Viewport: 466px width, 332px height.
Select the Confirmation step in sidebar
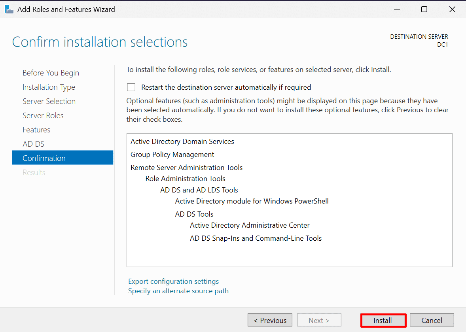(x=44, y=158)
